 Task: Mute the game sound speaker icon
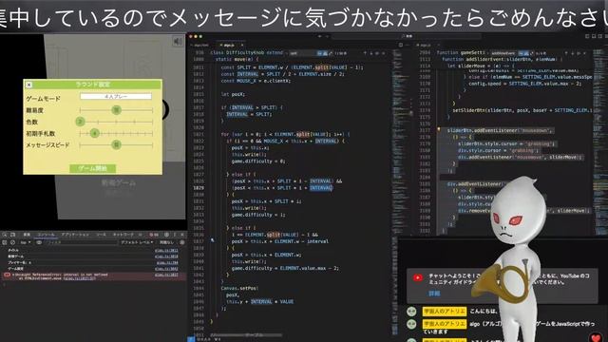178,42
